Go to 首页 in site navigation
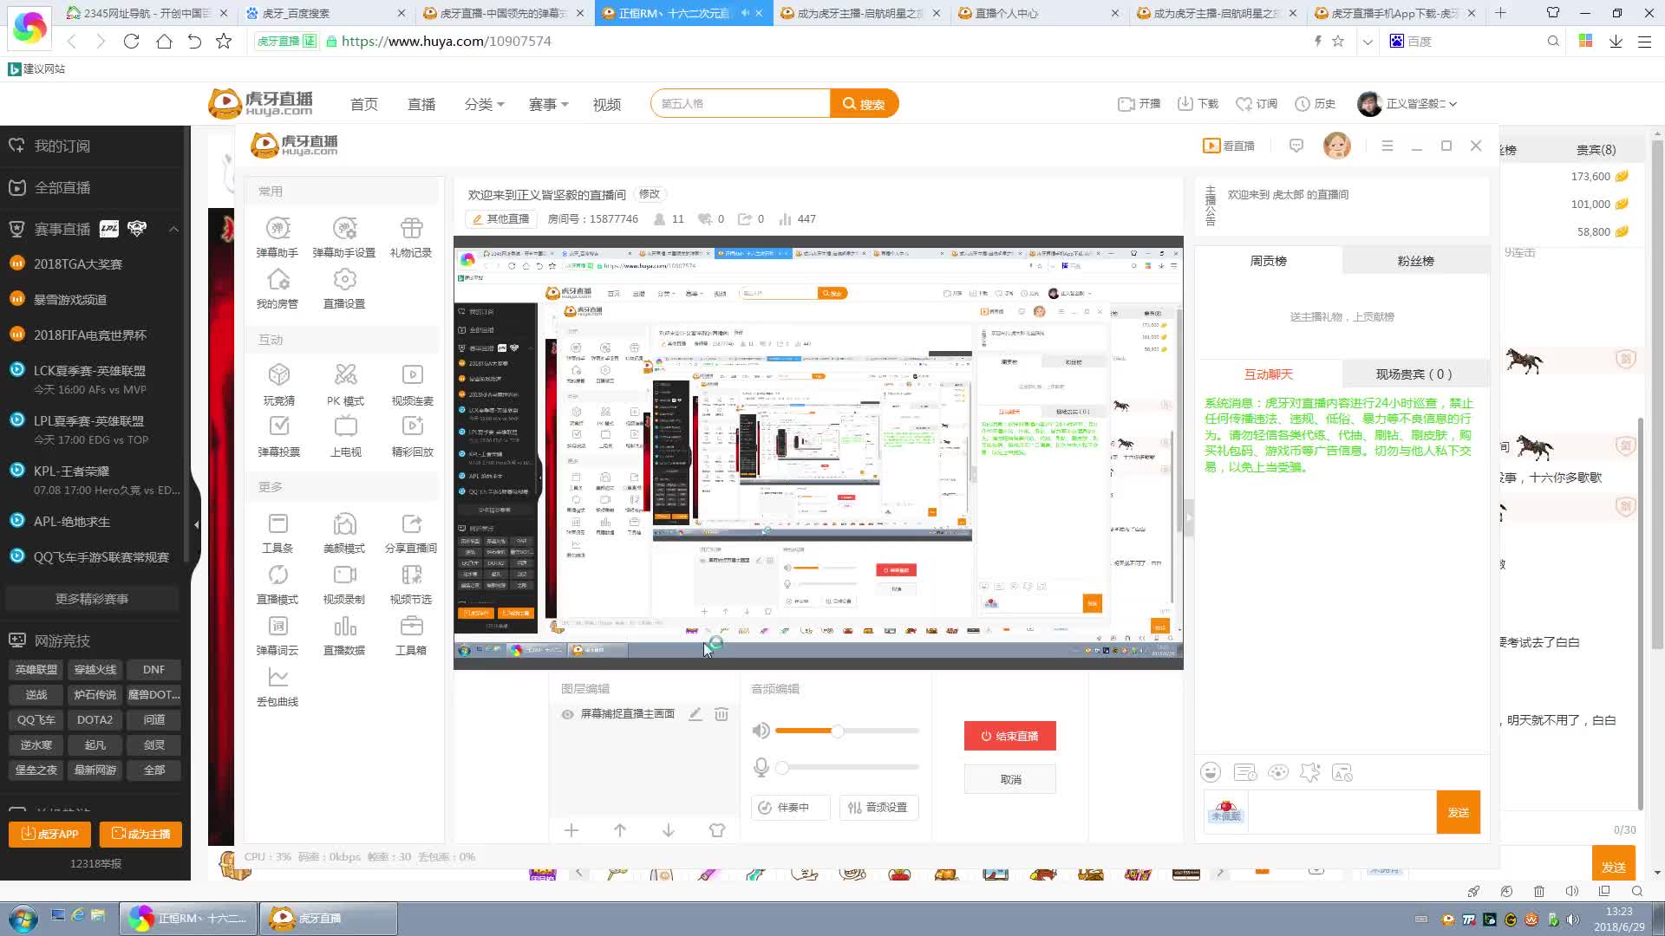 tap(364, 104)
